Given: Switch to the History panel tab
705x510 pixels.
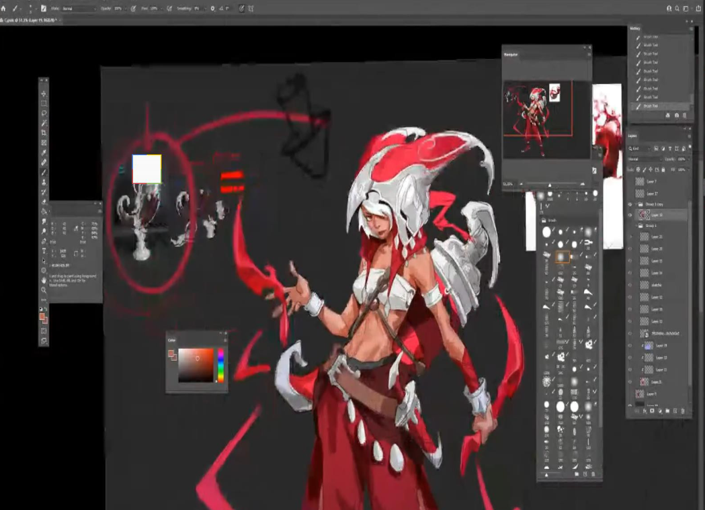Looking at the screenshot, I should pyautogui.click(x=635, y=28).
